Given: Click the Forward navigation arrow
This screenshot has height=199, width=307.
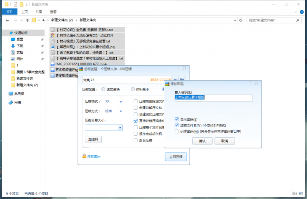Looking at the screenshot, I should [15, 20].
